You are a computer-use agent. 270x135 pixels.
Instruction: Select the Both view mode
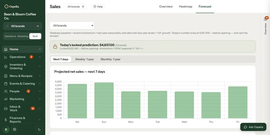pos(35,36)
